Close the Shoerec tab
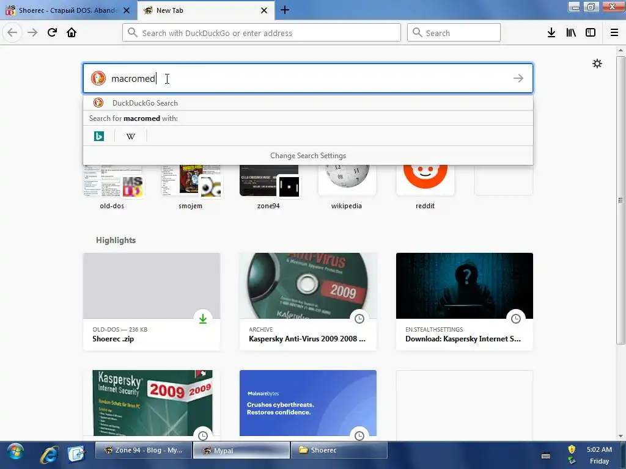626x469 pixels. 127,10
